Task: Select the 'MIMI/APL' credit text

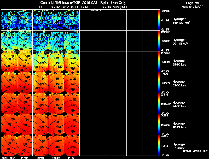Action: coord(120,7)
